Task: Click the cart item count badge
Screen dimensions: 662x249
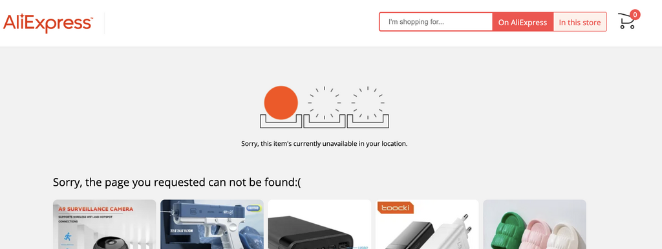Action: [x=635, y=15]
